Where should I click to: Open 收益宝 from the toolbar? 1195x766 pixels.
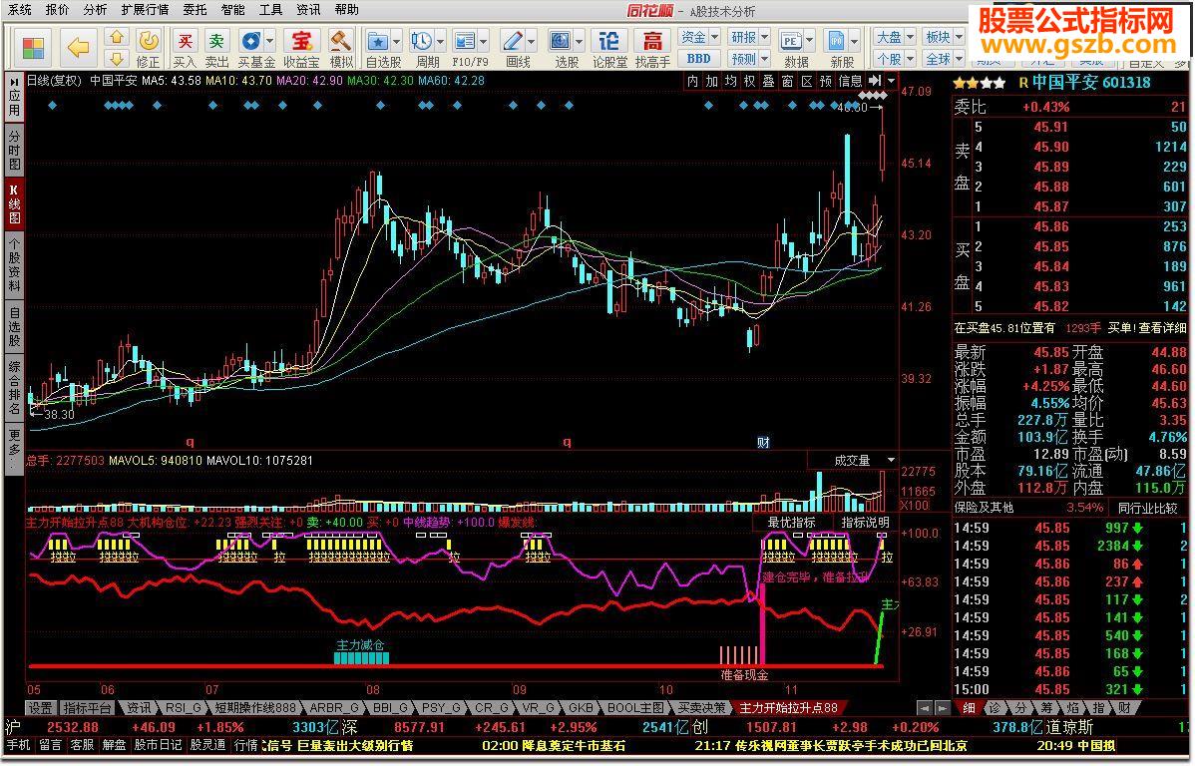302,41
